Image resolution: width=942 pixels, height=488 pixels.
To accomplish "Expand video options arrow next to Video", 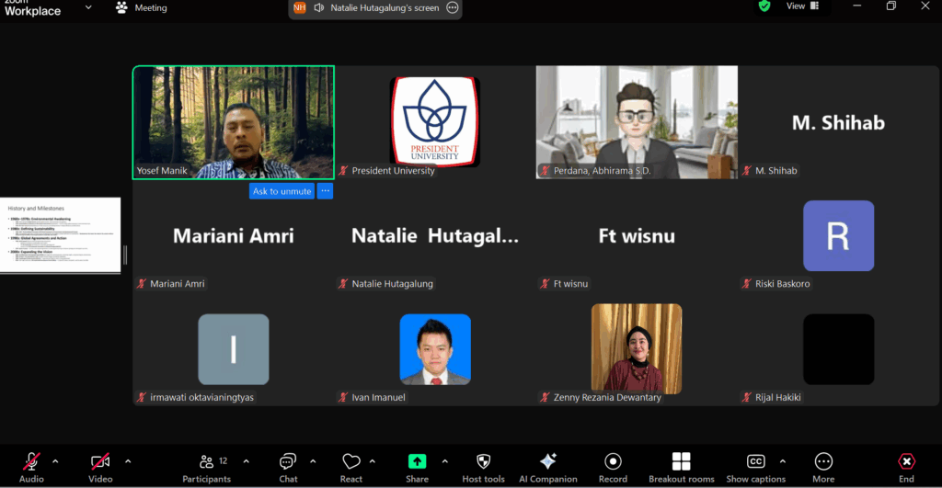I will point(127,461).
